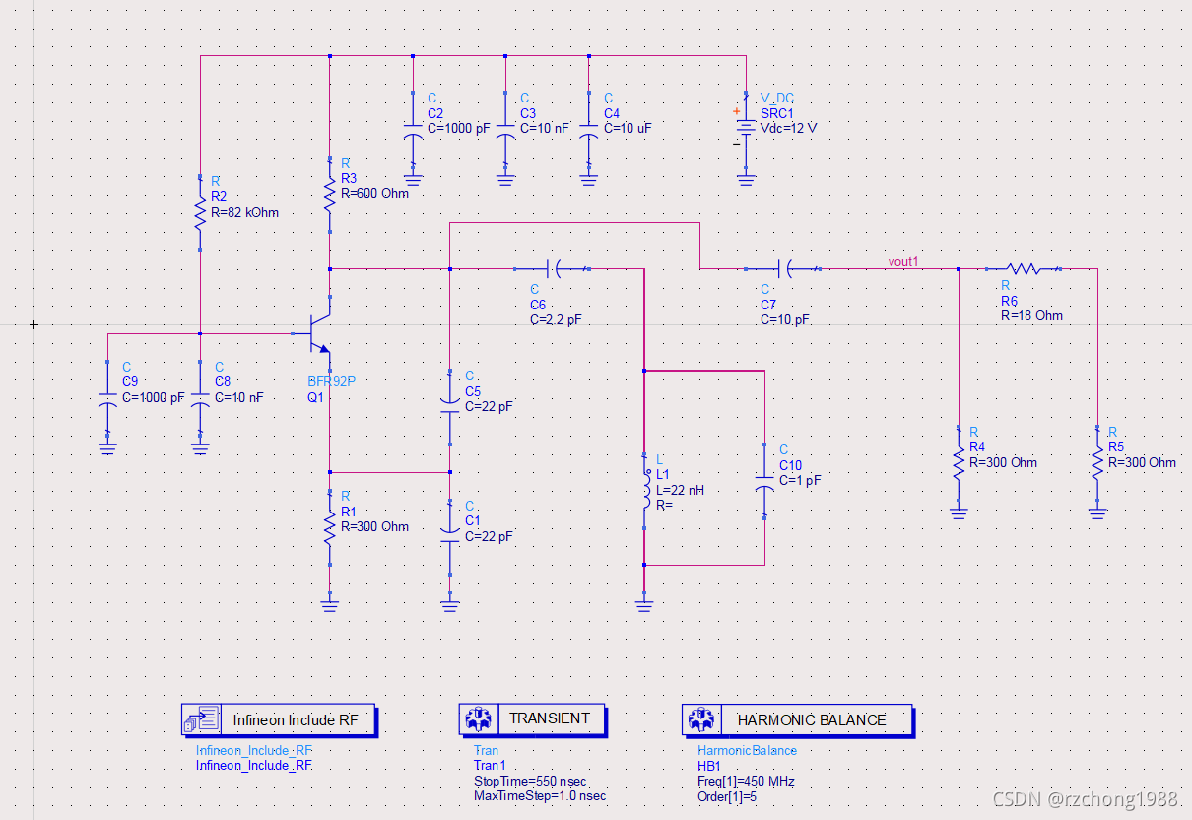Click the Infineon Include RF component icon
The height and width of the screenshot is (820, 1192).
[x=200, y=719]
